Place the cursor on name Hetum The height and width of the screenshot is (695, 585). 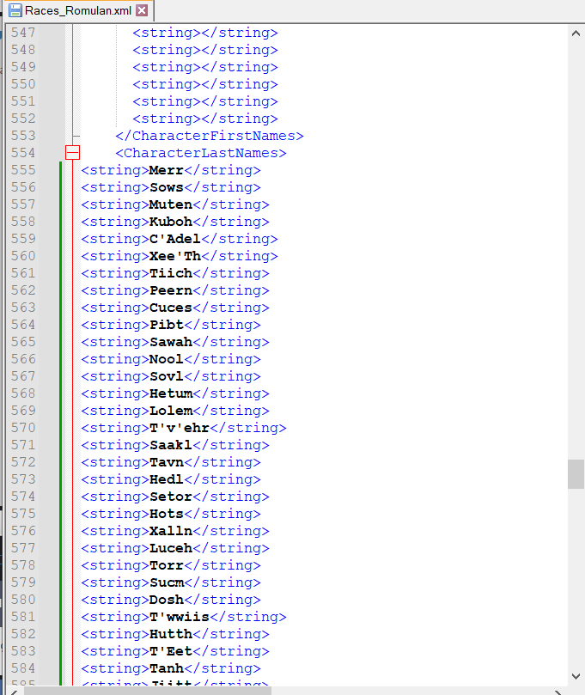[x=171, y=393]
